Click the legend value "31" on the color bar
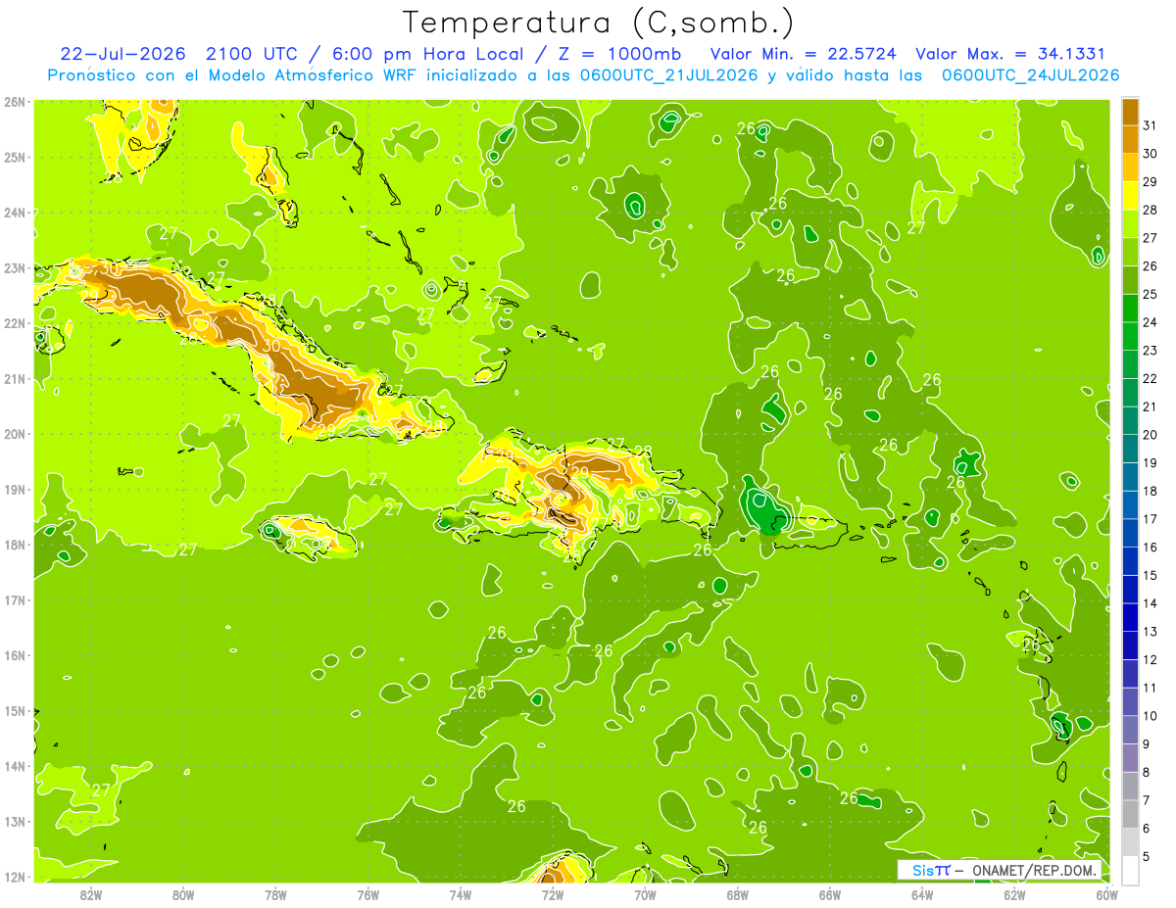 coord(1151,125)
